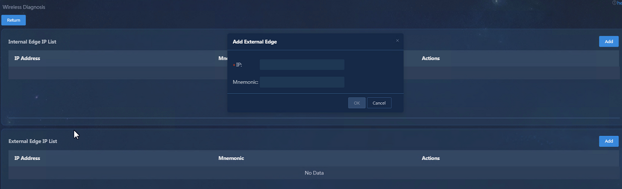Click the External Edge IP List title
Viewport: 622px width, 189px height.
tap(33, 141)
